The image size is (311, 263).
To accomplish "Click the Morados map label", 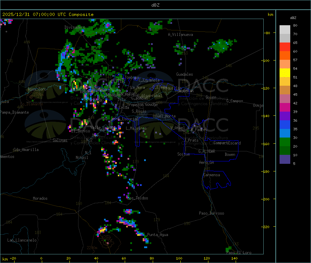I will (40, 198).
